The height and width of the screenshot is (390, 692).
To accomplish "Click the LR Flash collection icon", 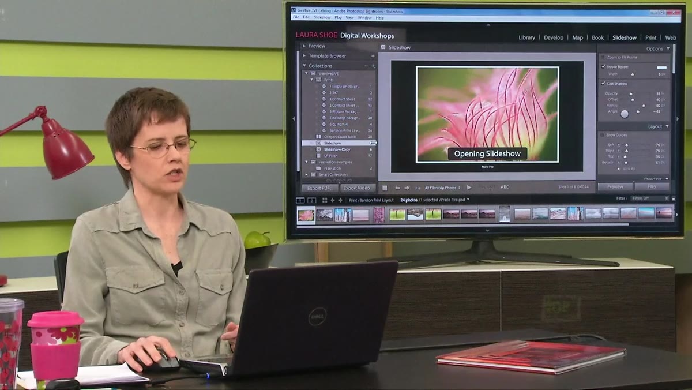I will pyautogui.click(x=318, y=156).
